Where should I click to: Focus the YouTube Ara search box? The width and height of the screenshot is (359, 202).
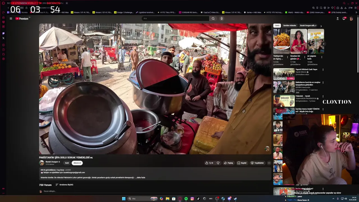175,19
